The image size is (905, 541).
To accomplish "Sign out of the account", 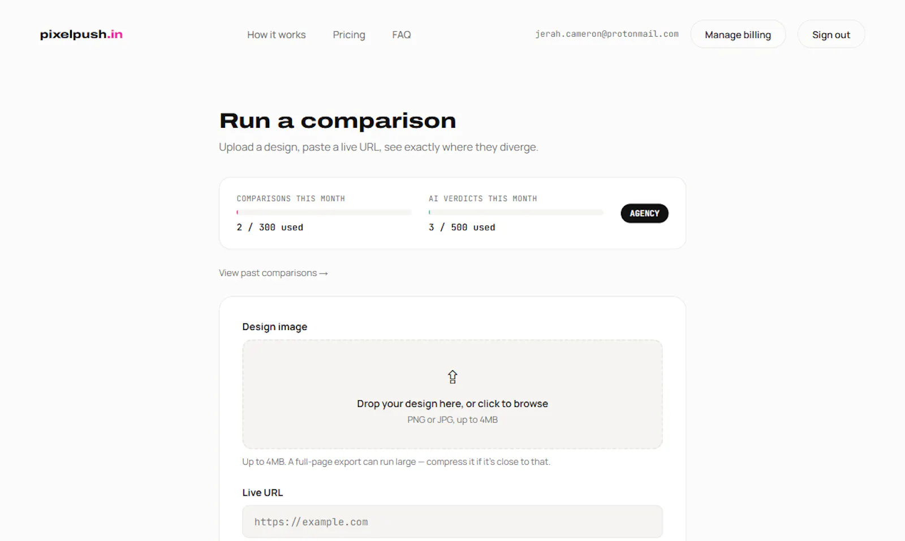I will (x=831, y=34).
